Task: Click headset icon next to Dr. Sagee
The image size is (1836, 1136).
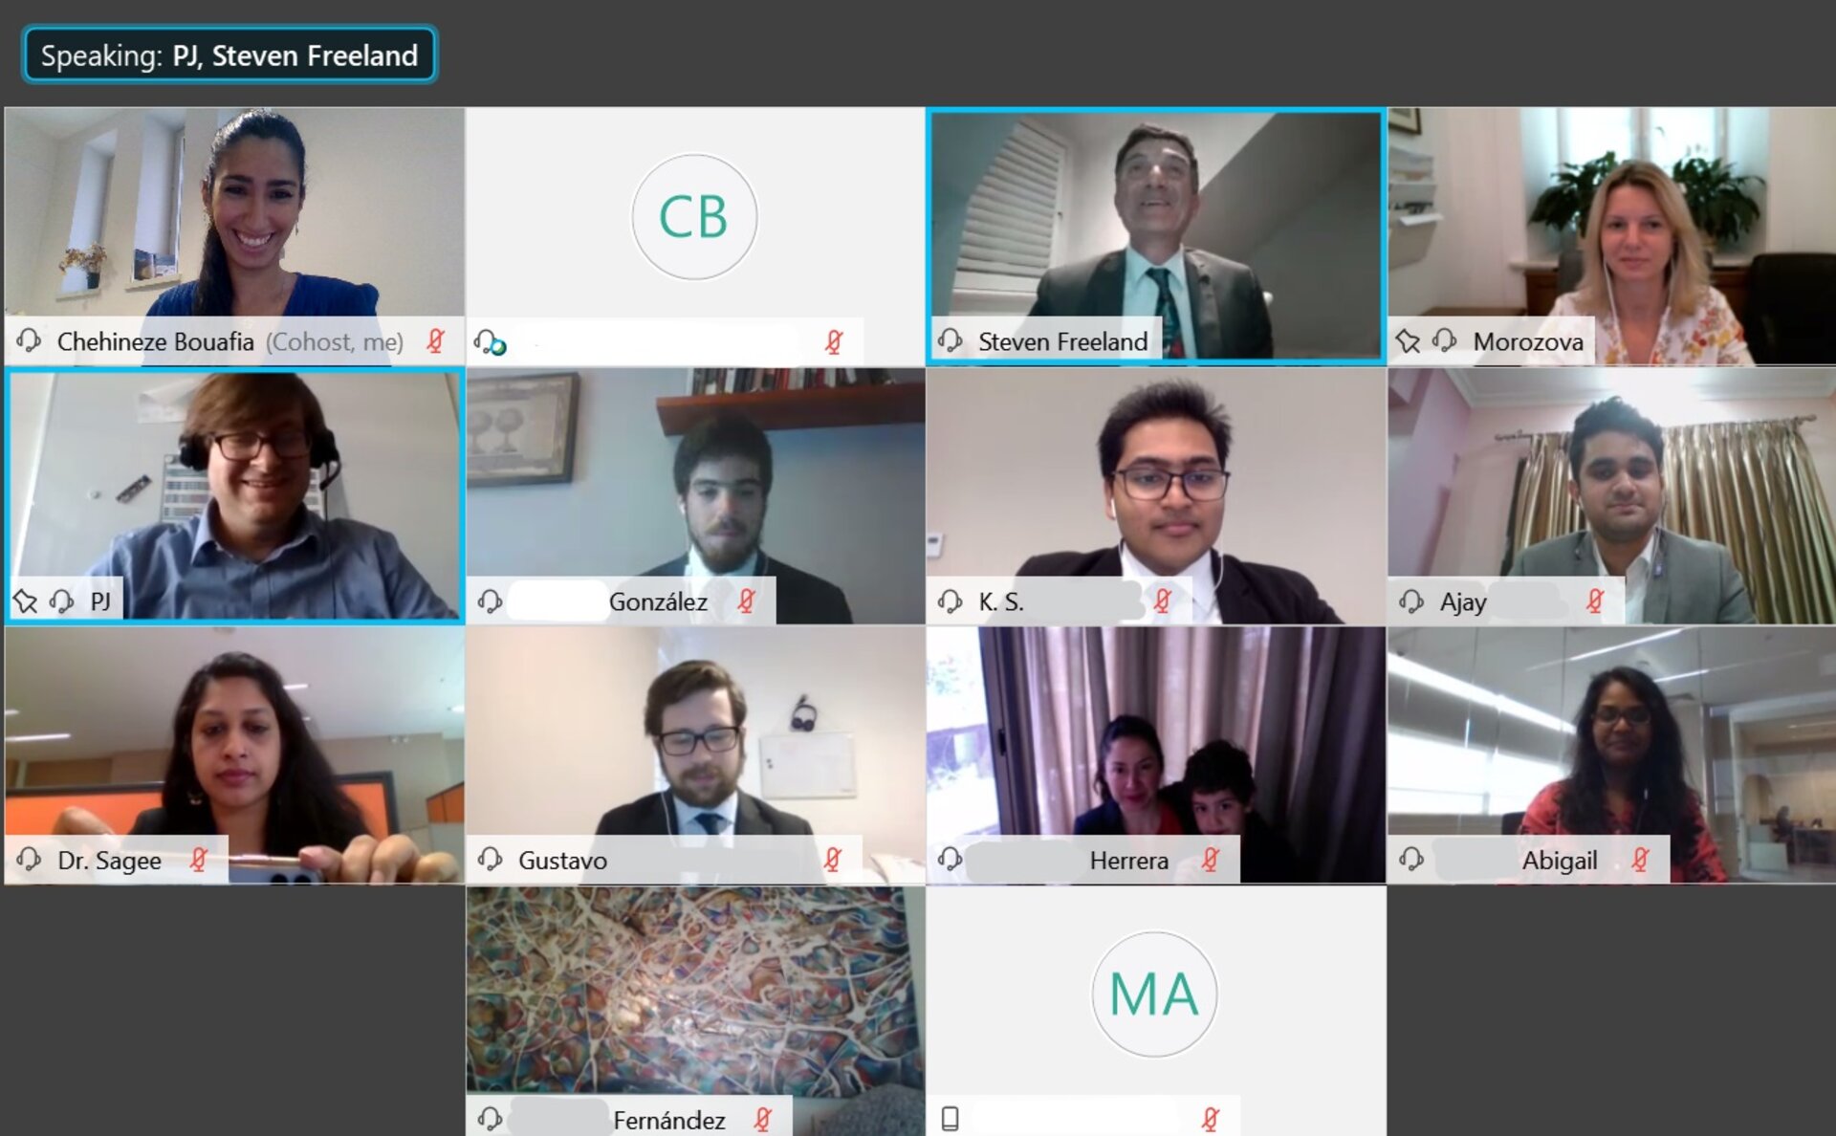Action: [29, 860]
